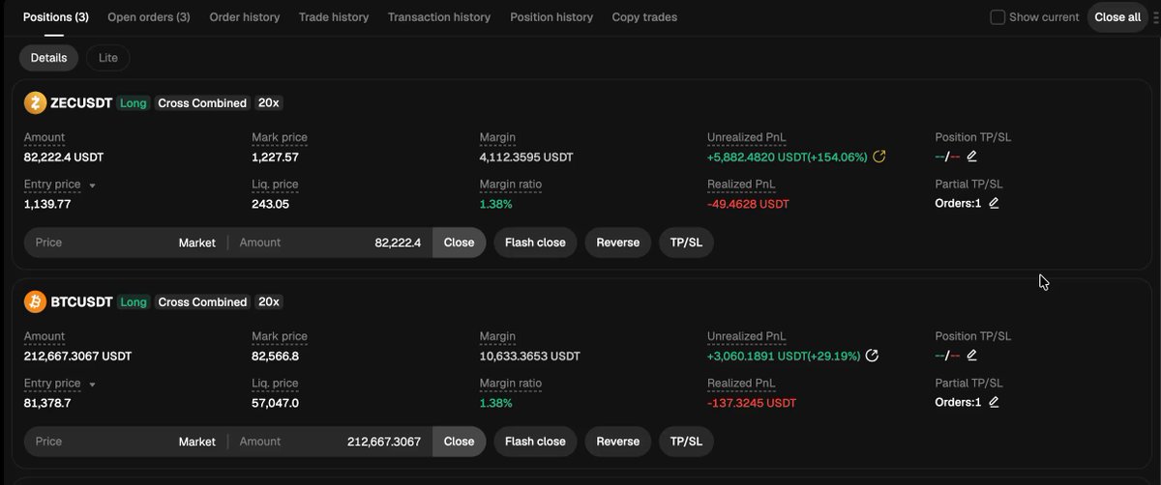Flash close the ZECUSDT position
The image size is (1161, 485).
[535, 242]
